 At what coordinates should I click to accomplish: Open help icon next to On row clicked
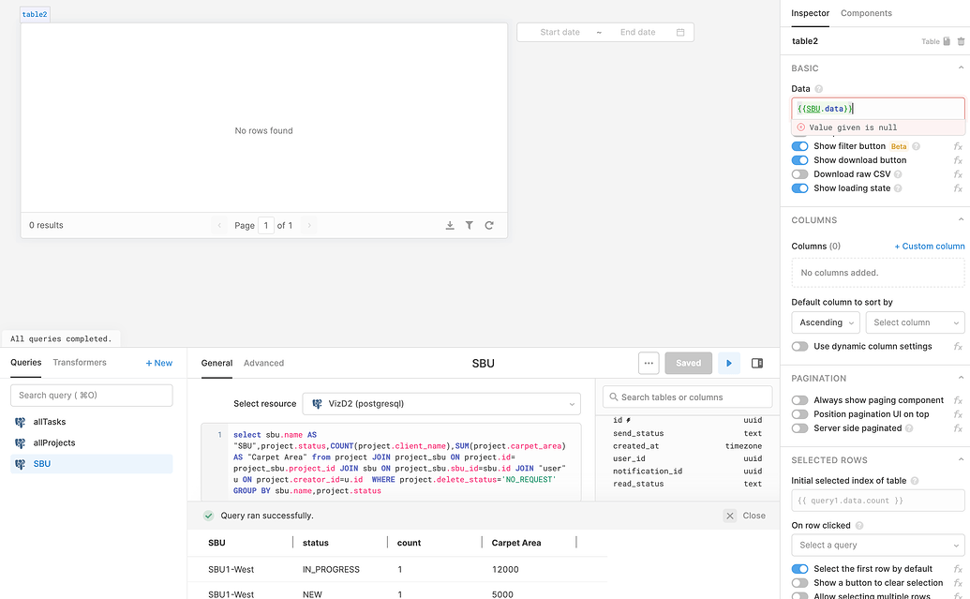coord(859,525)
